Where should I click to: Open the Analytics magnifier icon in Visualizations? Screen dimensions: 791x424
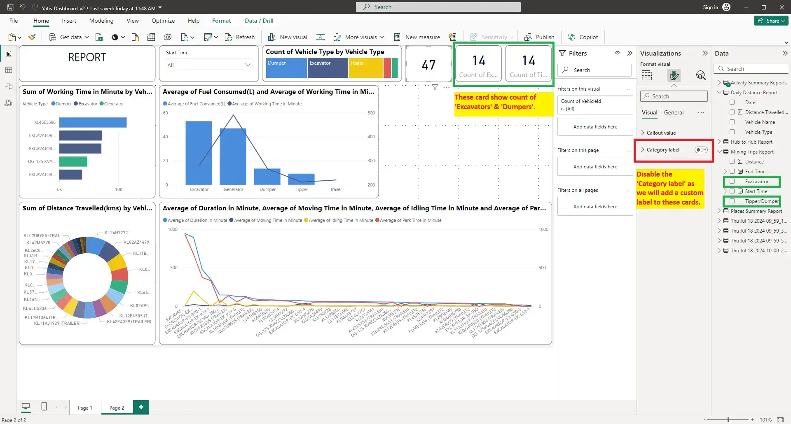point(701,75)
